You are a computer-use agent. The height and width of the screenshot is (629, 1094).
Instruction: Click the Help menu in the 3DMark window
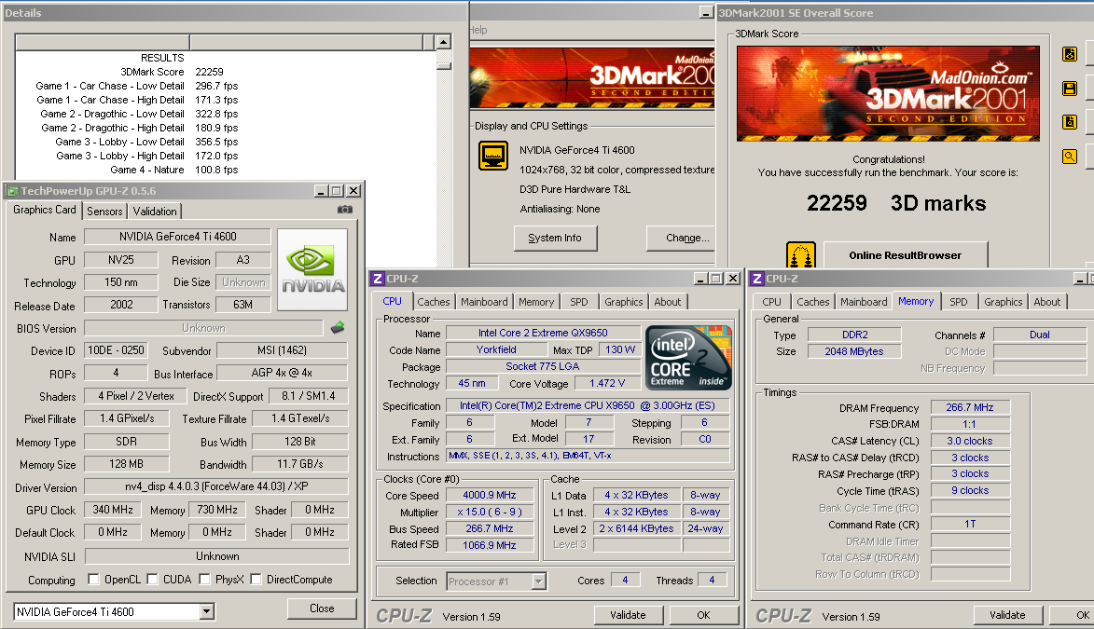coord(478,30)
